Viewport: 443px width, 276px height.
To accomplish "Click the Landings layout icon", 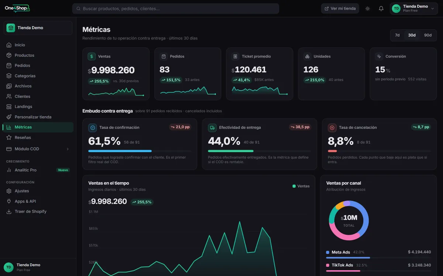I will coord(9,107).
